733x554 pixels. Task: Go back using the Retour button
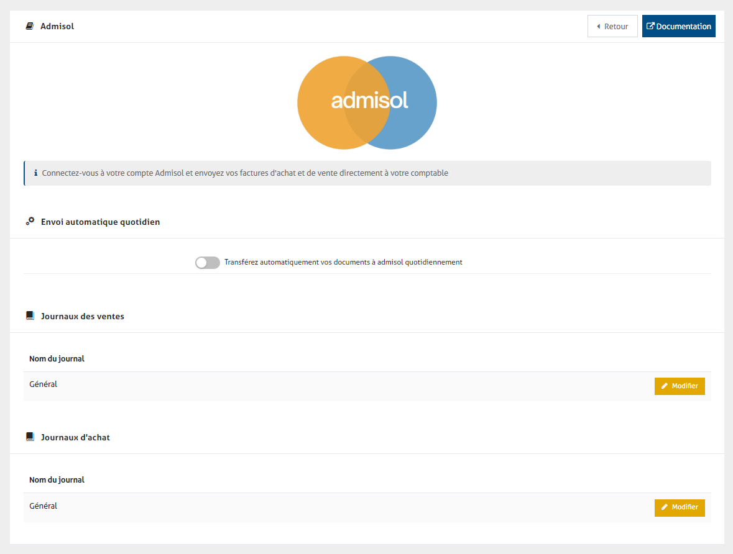click(x=612, y=26)
